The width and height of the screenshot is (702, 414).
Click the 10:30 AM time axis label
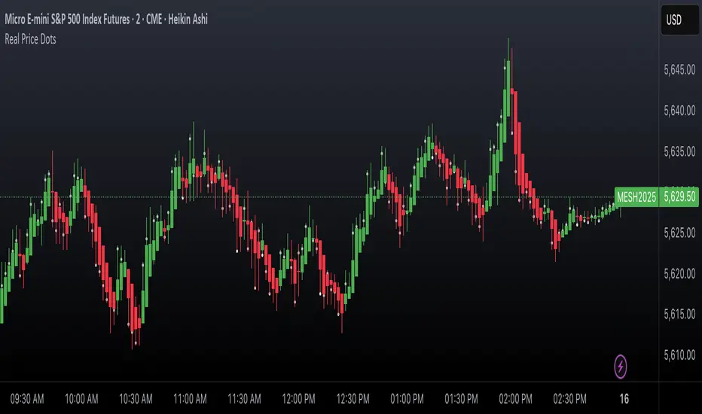coord(136,399)
